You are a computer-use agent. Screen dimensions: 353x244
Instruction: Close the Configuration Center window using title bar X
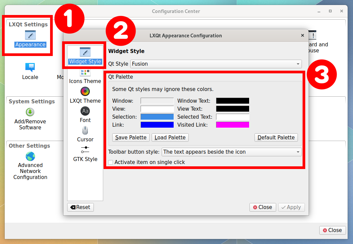point(342,11)
